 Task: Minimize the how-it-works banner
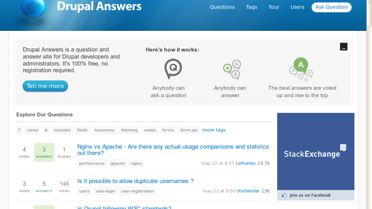point(344,47)
